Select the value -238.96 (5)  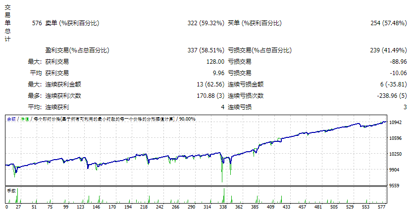(392, 96)
